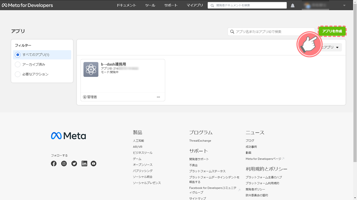Focus アプリ名またはアプリID search field
The width and height of the screenshot is (357, 200).
271,32
